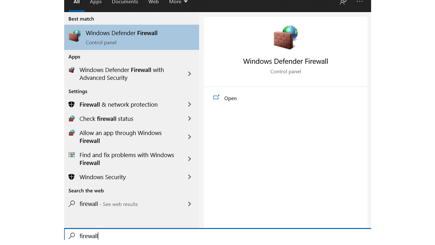This screenshot has width=435, height=245.
Task: Switch to the Documents tab
Action: click(125, 2)
